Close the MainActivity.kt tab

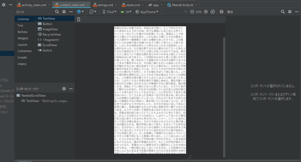pyautogui.click(x=196, y=5)
